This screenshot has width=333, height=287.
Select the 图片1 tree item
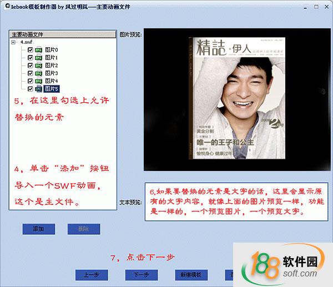(52, 58)
